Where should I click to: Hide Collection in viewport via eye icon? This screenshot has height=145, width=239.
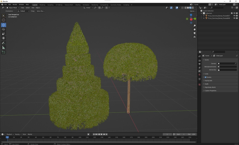click(x=234, y=13)
